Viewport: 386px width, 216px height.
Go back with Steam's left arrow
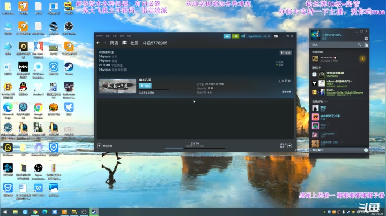coord(98,43)
